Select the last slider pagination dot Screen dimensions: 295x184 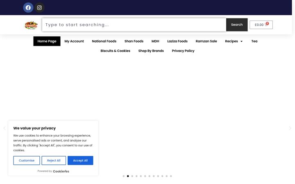[171, 176]
